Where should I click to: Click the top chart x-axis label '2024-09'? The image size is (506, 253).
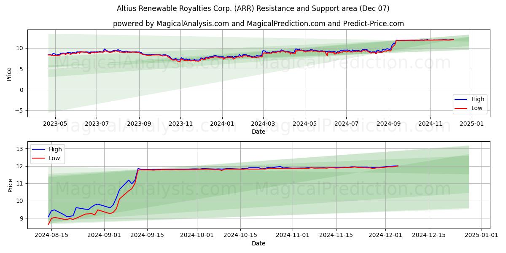click(x=388, y=124)
